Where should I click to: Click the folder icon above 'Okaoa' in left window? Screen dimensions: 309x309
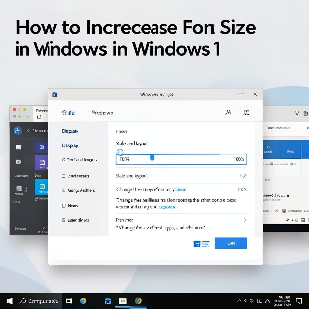pos(19,188)
